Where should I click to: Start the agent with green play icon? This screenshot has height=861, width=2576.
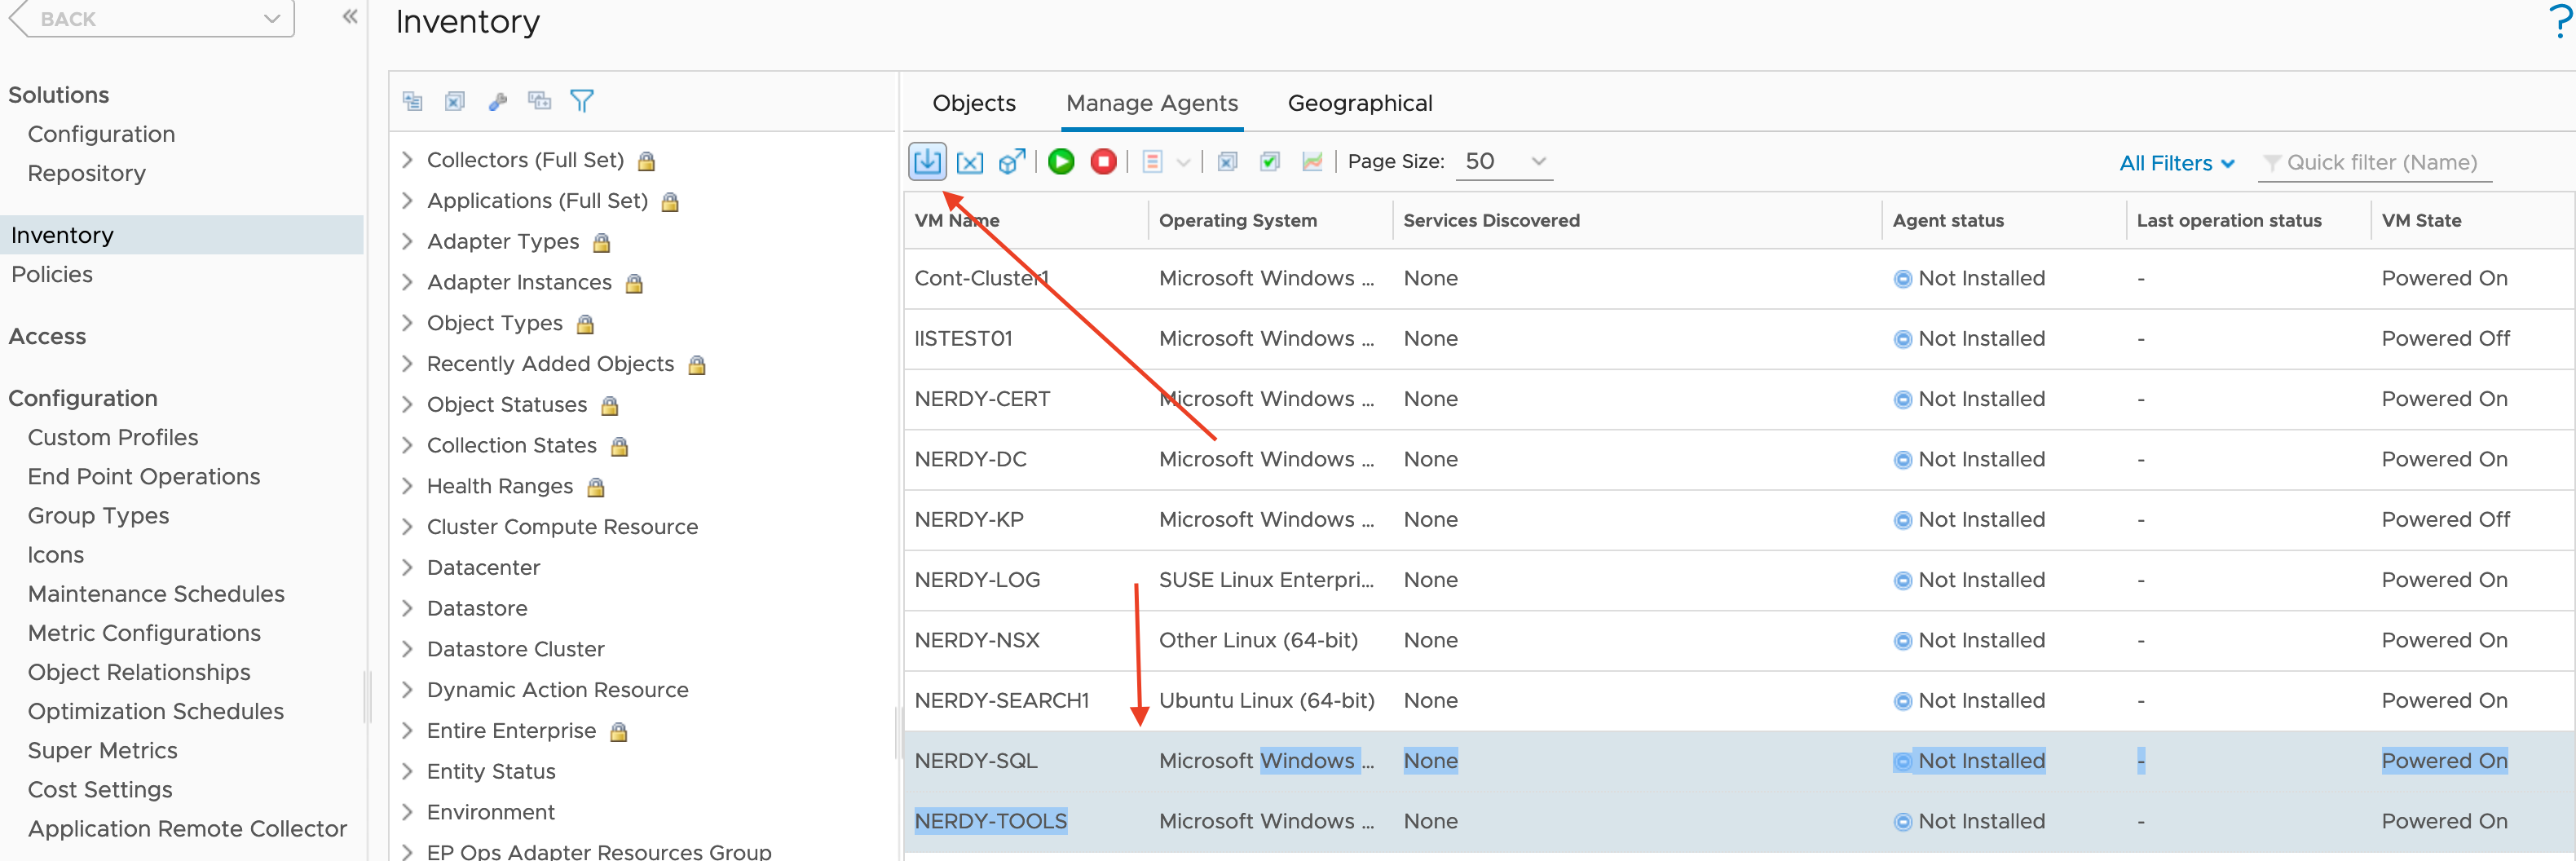click(1061, 161)
